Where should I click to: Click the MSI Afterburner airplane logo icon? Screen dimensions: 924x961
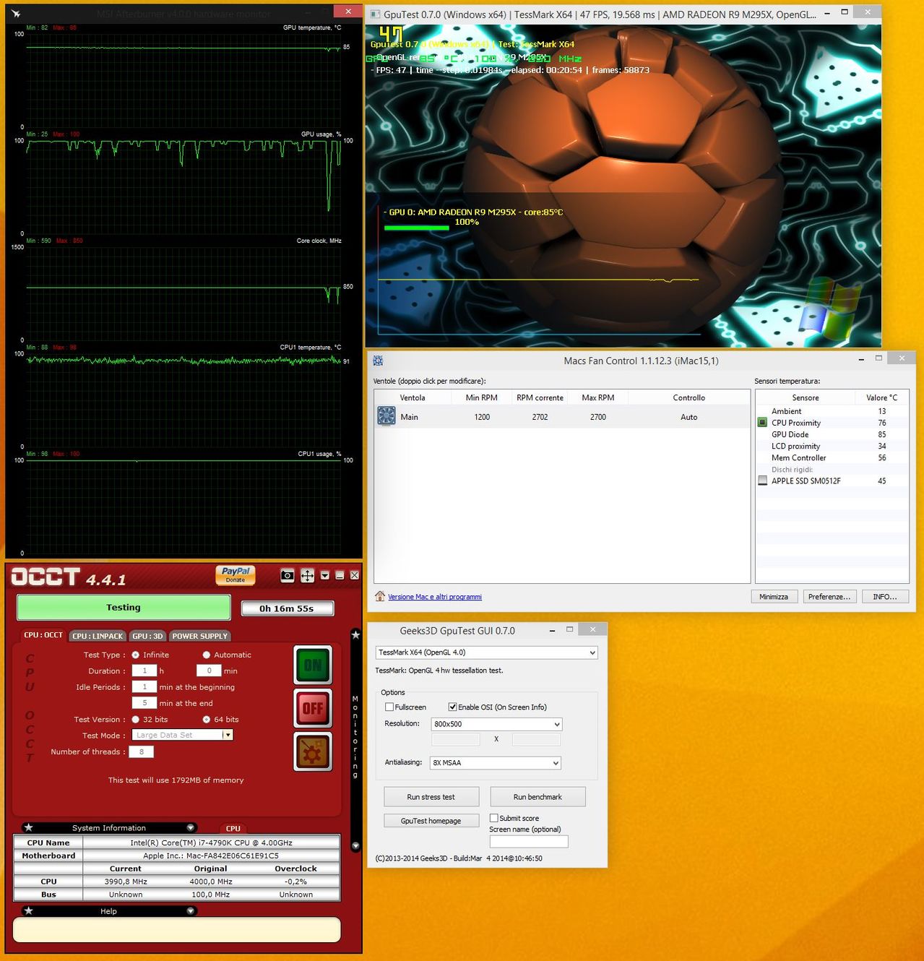(16, 14)
